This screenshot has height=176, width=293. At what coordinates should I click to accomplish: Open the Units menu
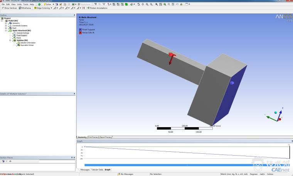click(x=19, y=4)
